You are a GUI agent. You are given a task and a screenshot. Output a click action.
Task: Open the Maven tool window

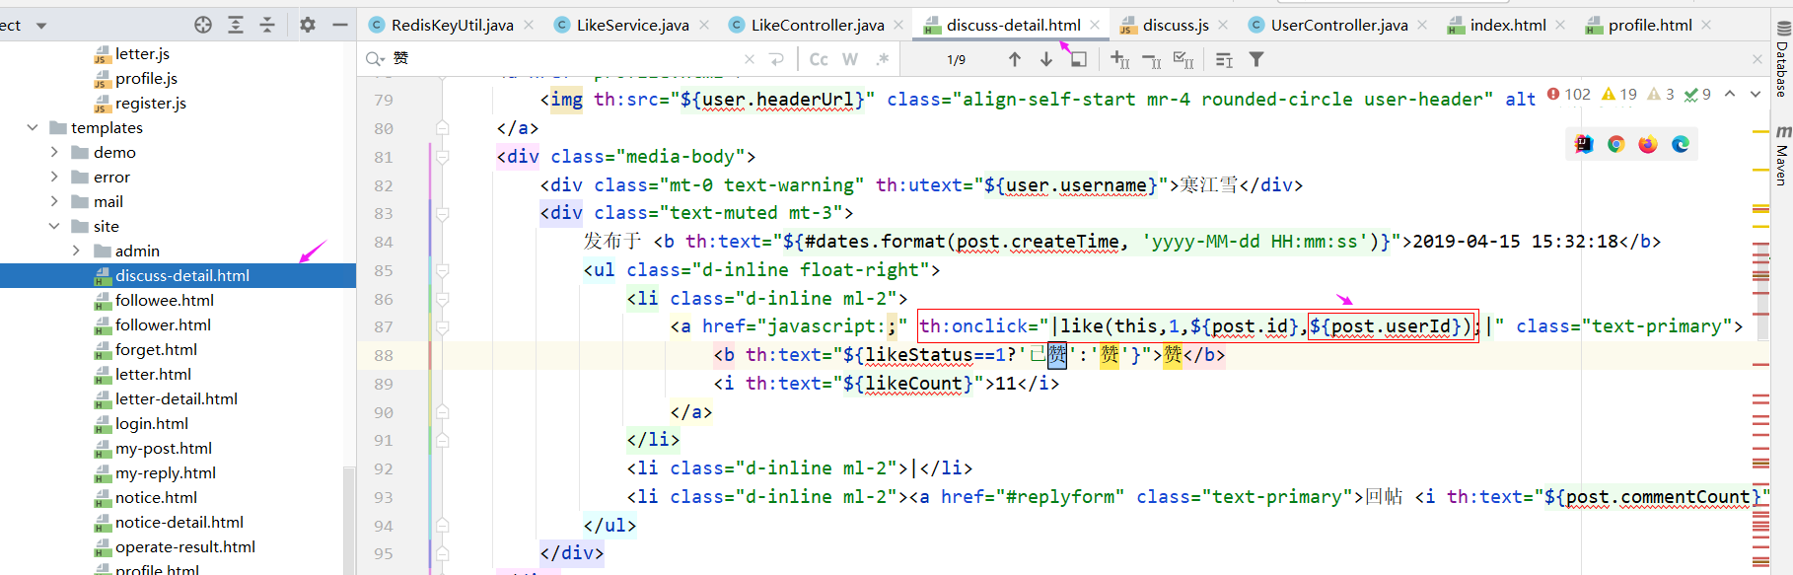pyautogui.click(x=1782, y=156)
